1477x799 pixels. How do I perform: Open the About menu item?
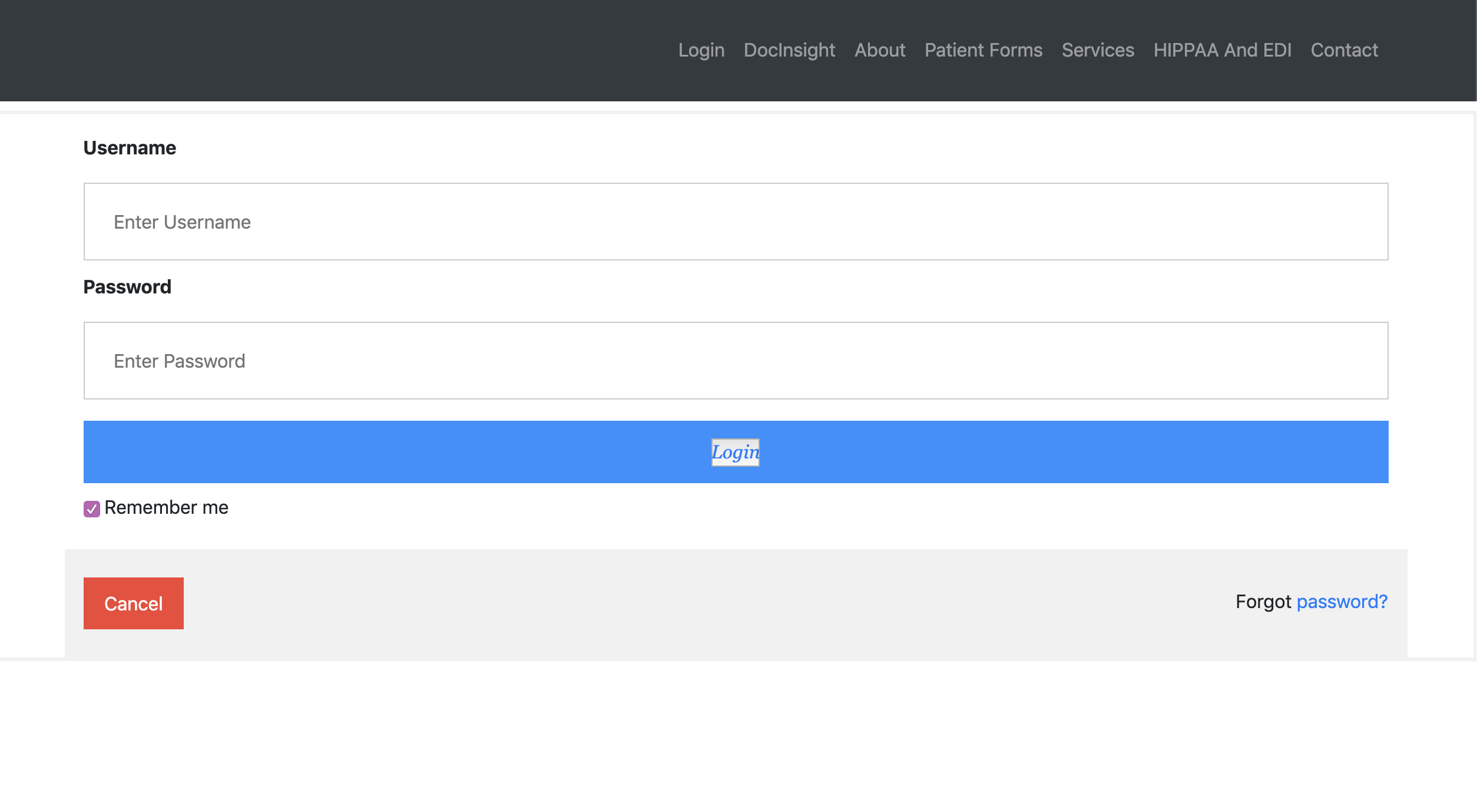click(x=880, y=50)
